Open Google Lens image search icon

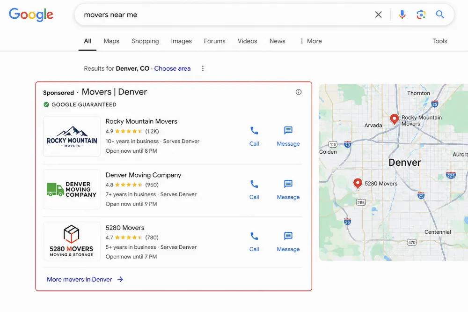[x=421, y=15]
